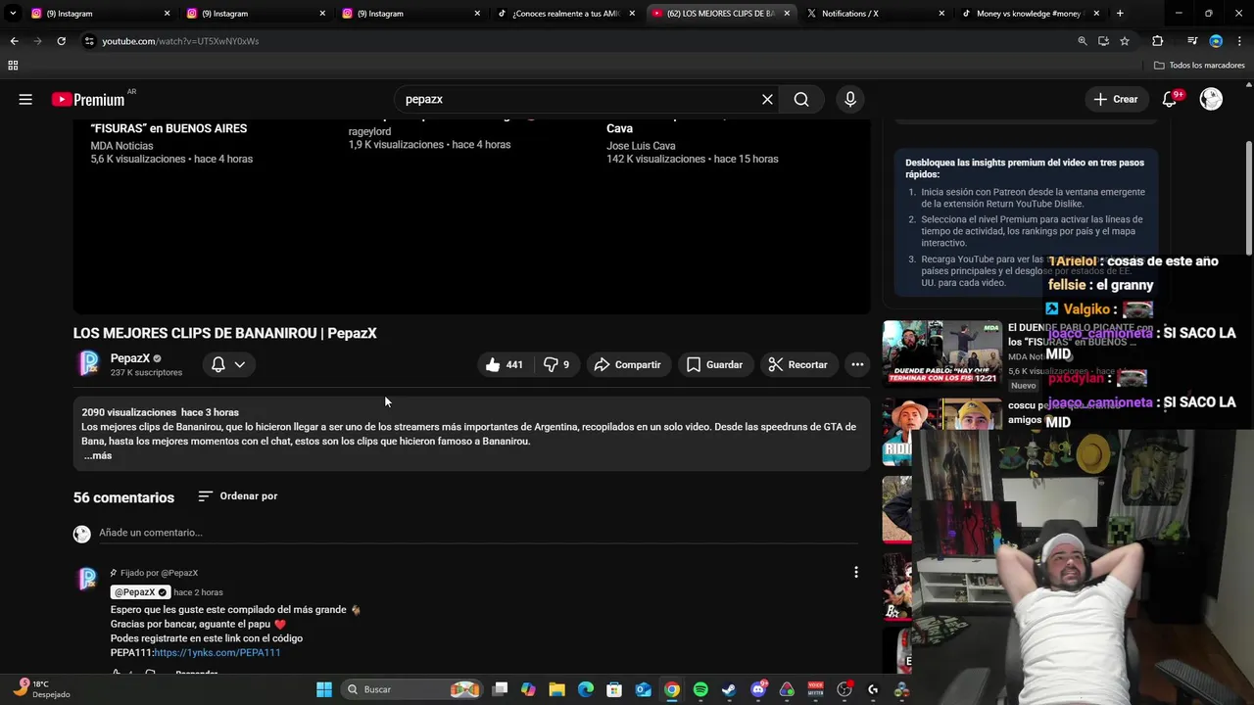Open the rageylord channel name
This screenshot has width=1254, height=705.
tap(369, 131)
